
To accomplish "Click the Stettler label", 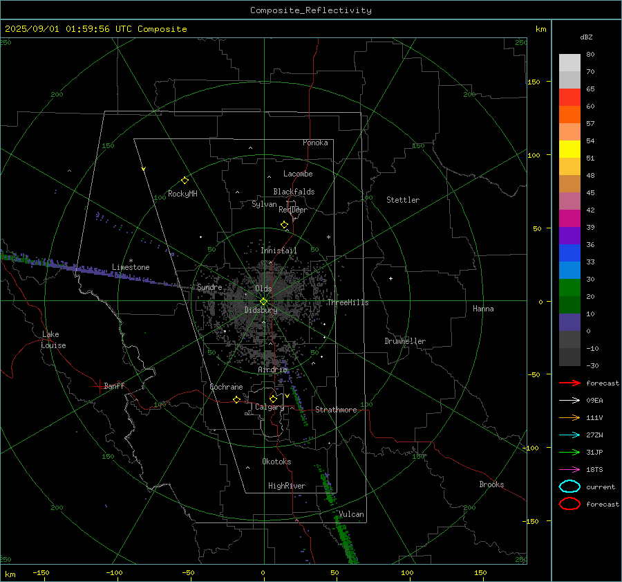I will tap(403, 200).
